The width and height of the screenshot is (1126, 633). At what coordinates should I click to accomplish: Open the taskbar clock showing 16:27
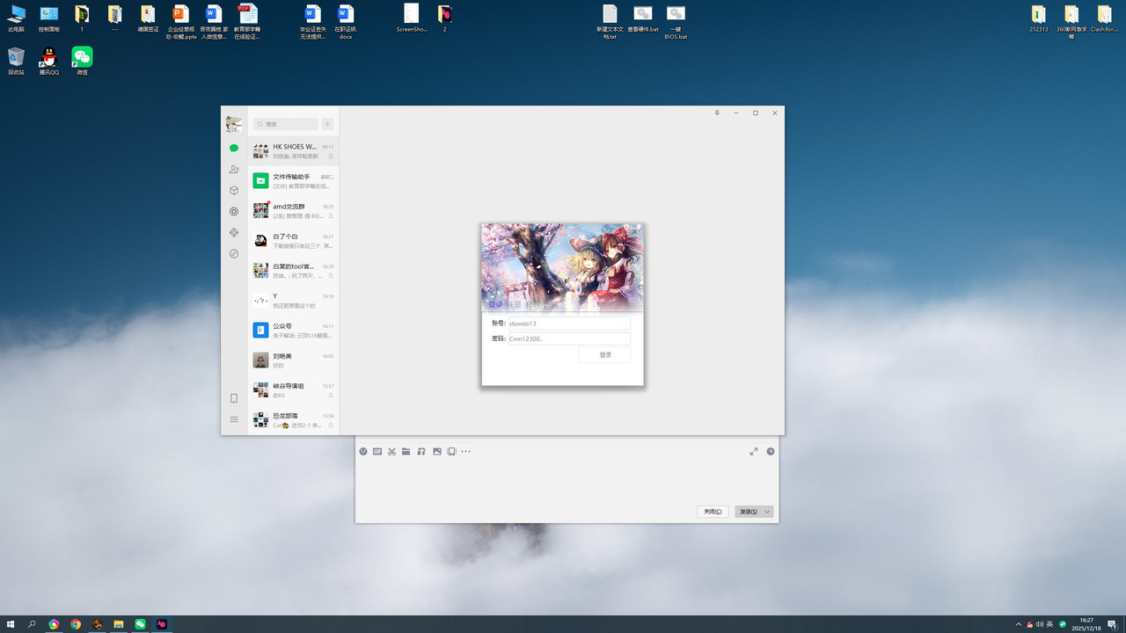[x=1086, y=624]
